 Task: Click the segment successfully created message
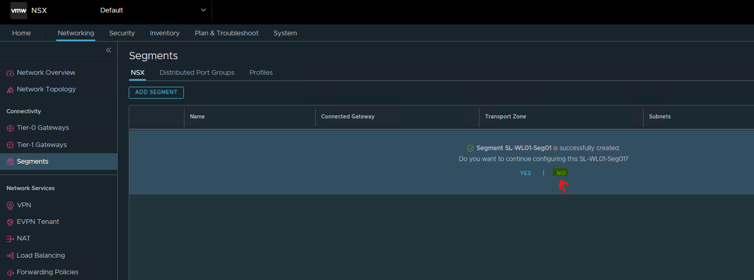[548, 148]
